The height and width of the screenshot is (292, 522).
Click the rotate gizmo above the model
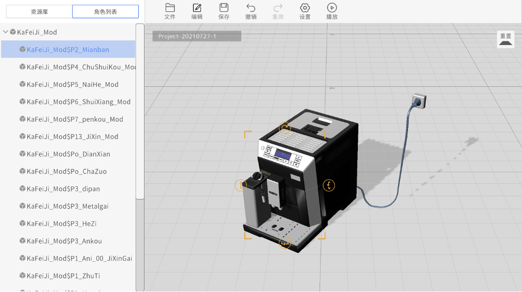click(x=285, y=128)
